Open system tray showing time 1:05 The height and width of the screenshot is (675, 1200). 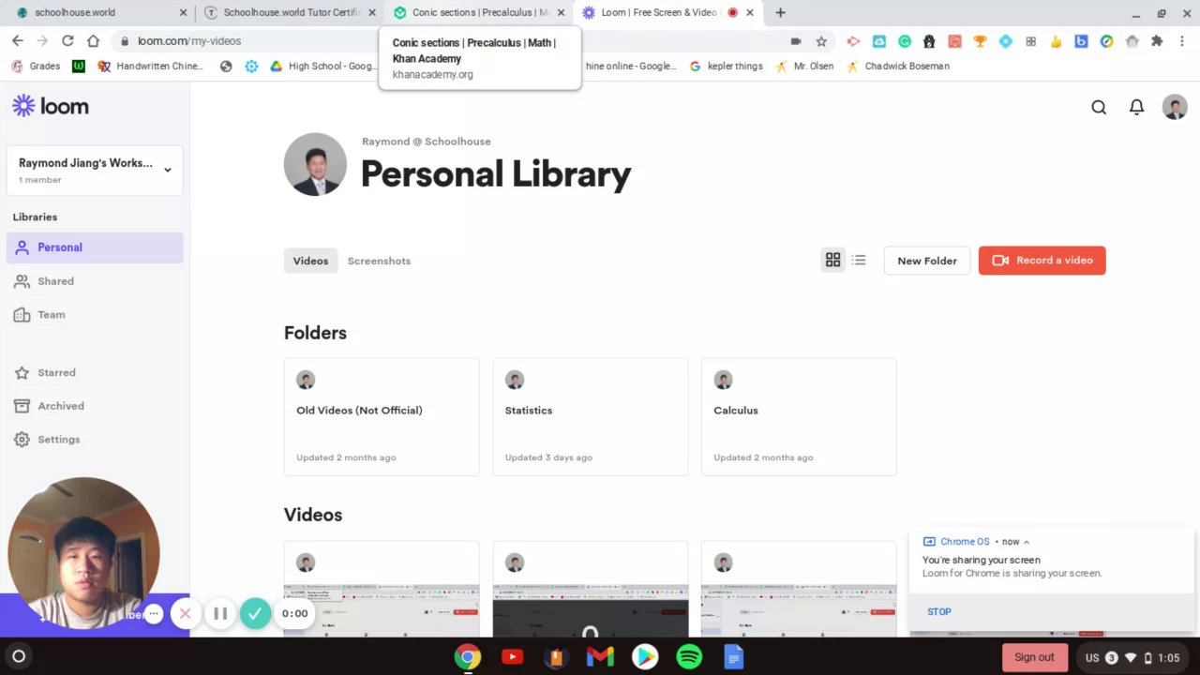pos(1132,657)
